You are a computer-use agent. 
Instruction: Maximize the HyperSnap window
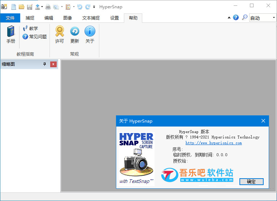click(x=252, y=6)
